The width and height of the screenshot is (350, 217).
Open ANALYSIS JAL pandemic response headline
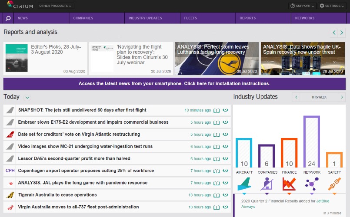(x=83, y=183)
